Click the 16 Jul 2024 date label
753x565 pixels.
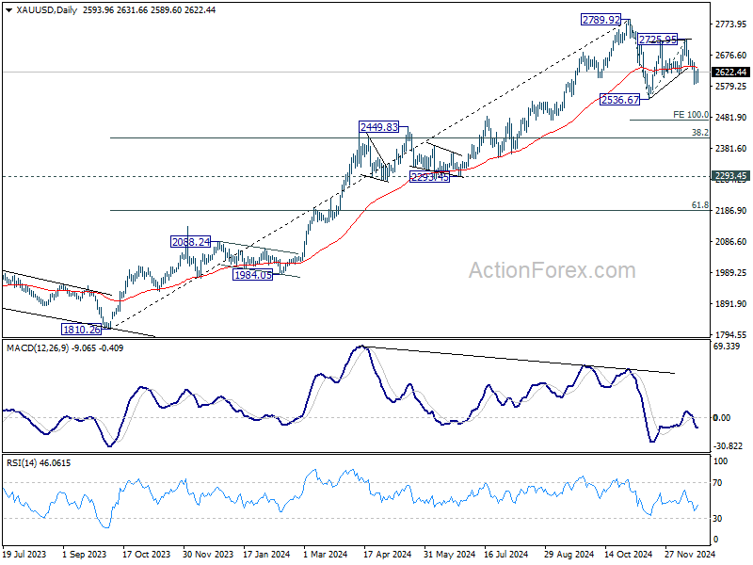(x=506, y=555)
